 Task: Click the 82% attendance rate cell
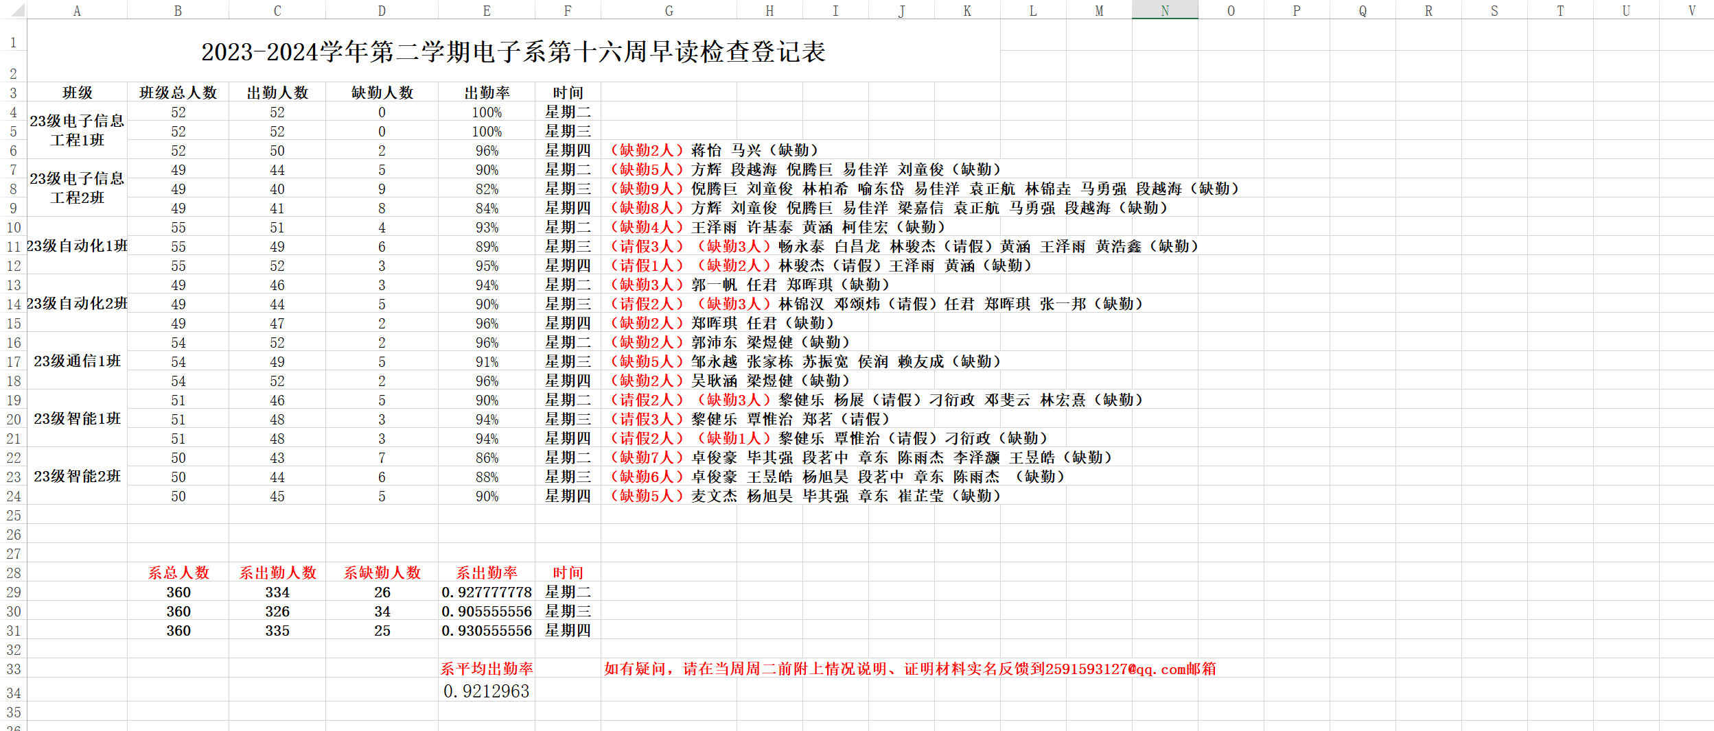(x=487, y=189)
